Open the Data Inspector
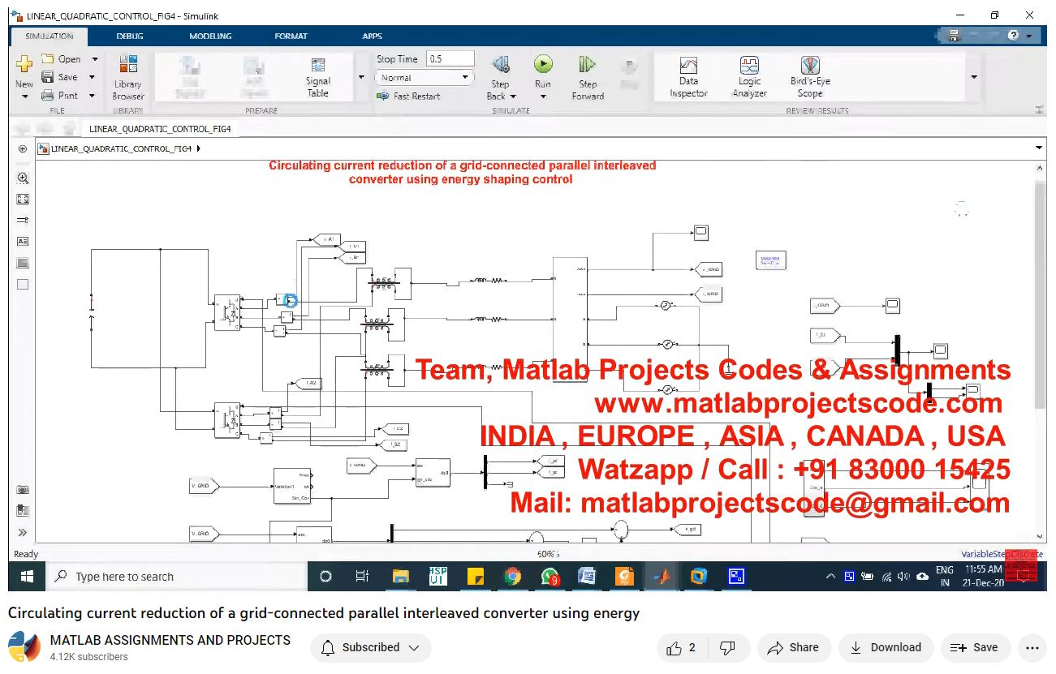 point(688,77)
